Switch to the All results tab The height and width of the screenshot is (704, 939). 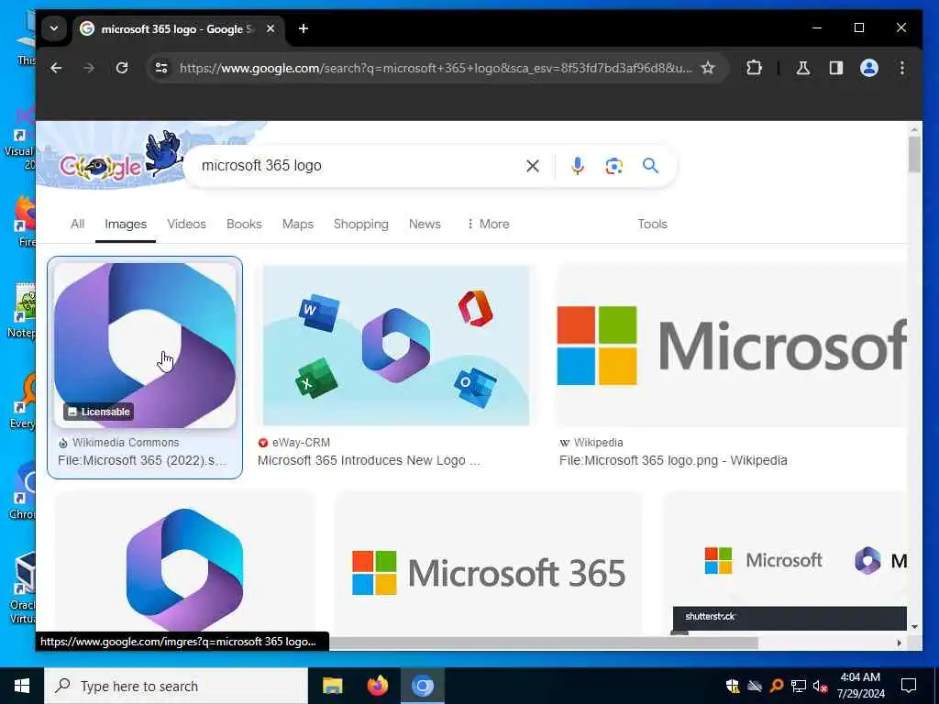pos(77,224)
